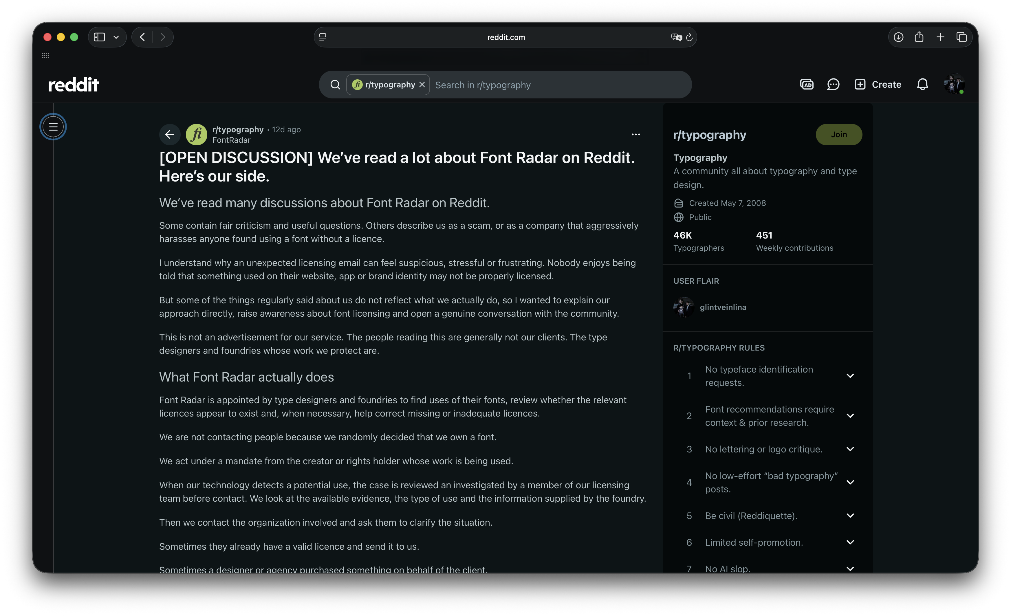Expand rule 4 No low-effort bad typography posts
Image resolution: width=1011 pixels, height=616 pixels.
click(850, 482)
